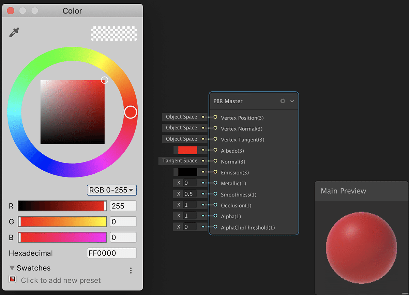The height and width of the screenshot is (295, 409).
Task: Click the Smoothness(1) label
Action: 239,195
